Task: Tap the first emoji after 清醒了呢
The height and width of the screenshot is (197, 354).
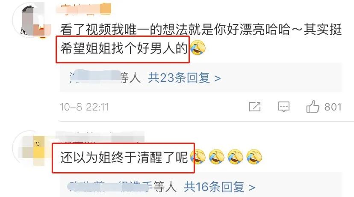Action: [x=198, y=157]
